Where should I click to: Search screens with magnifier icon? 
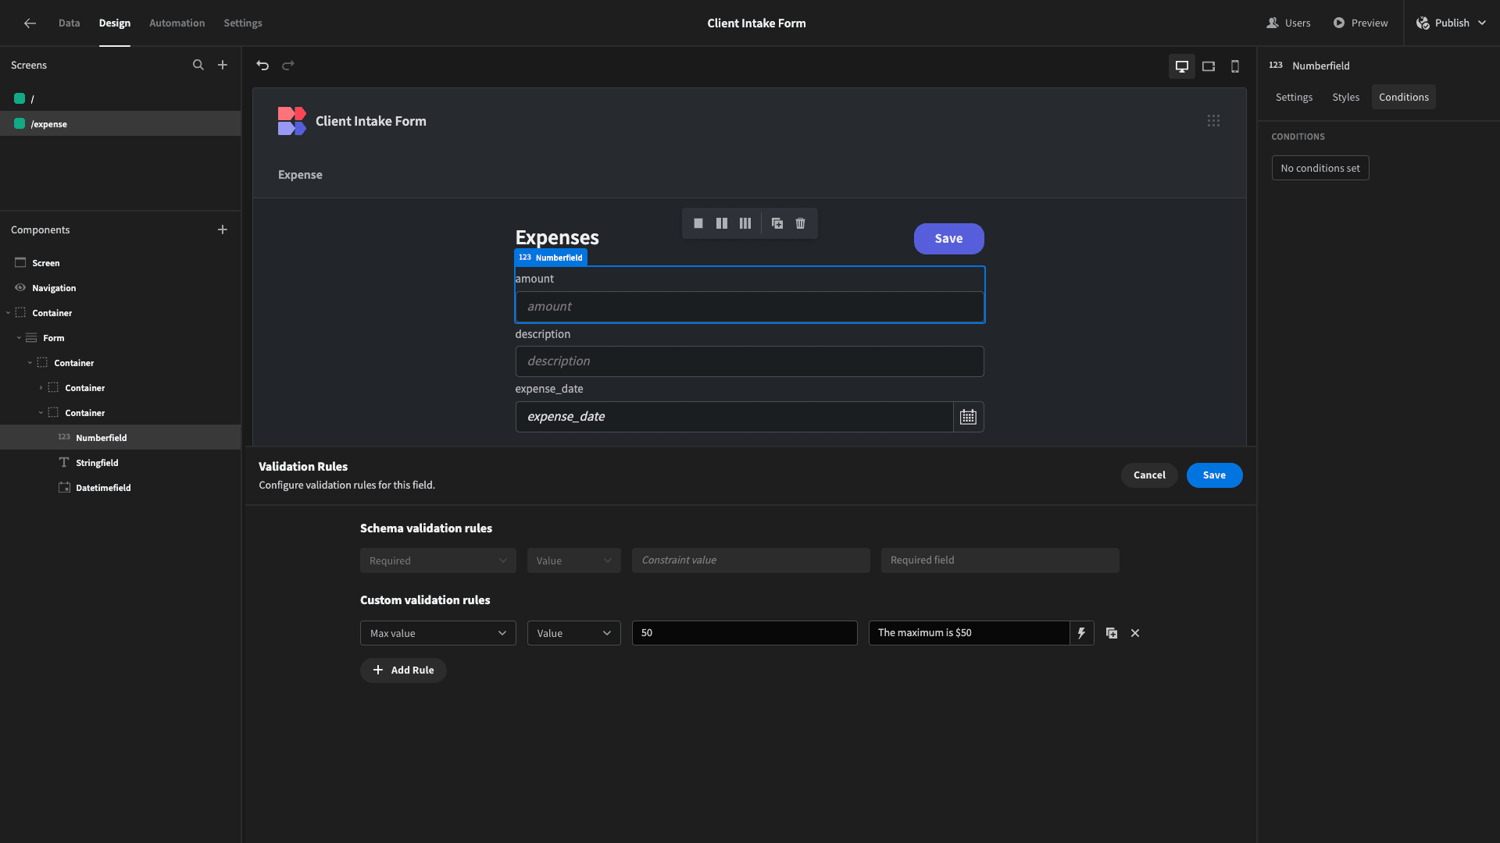pyautogui.click(x=198, y=65)
